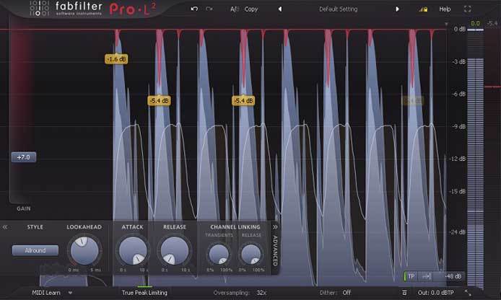The height and width of the screenshot is (300, 501).
Task: Click the -1.6 dB gain reduction label
Action: coord(116,59)
